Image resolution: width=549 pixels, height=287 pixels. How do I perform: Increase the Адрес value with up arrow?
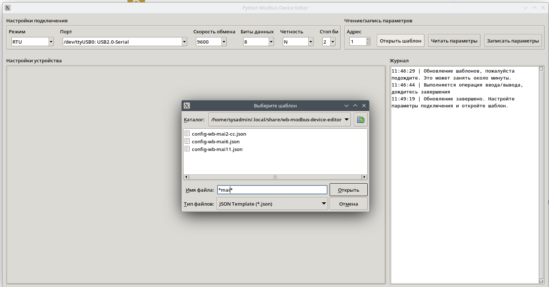click(368, 40)
